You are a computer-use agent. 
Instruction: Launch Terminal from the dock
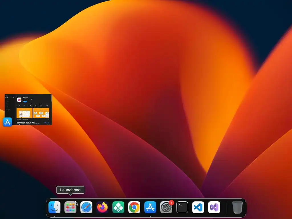182,207
